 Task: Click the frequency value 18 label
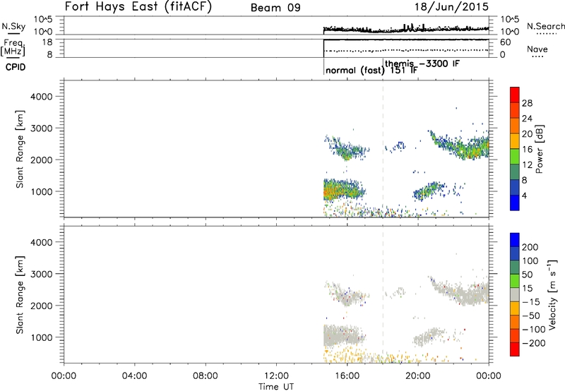[x=47, y=42]
